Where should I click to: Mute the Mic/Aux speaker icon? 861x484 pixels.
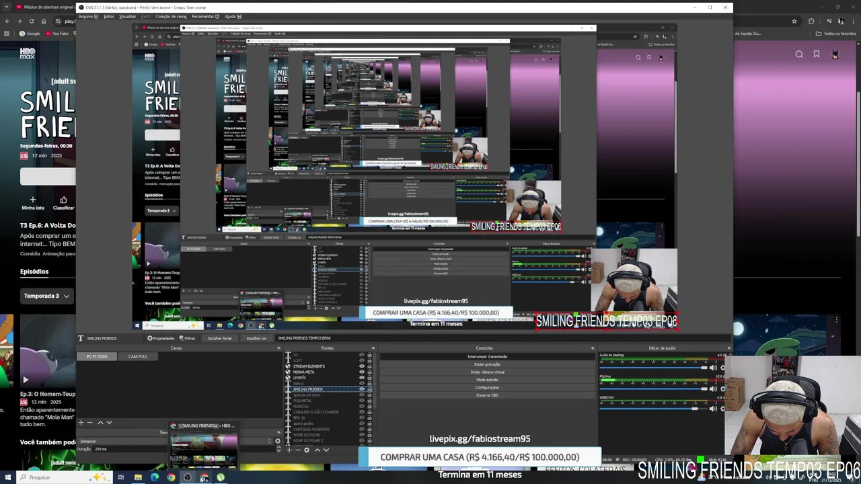click(714, 389)
